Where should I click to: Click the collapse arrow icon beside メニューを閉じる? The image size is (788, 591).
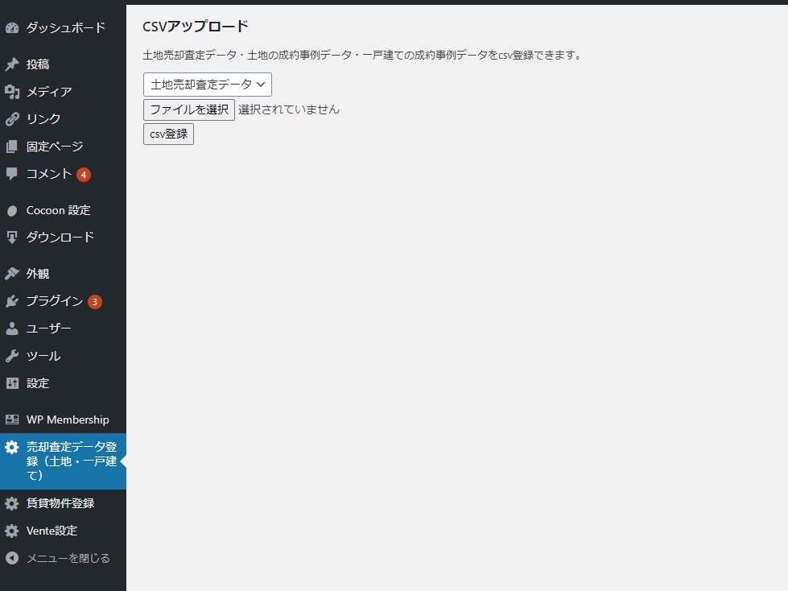click(12, 558)
